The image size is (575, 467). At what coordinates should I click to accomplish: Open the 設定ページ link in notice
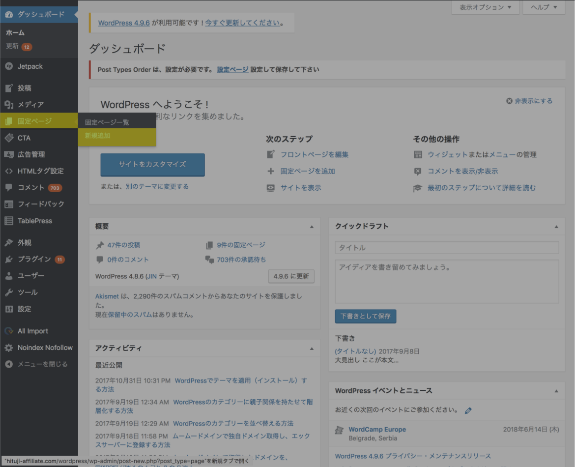coord(232,69)
